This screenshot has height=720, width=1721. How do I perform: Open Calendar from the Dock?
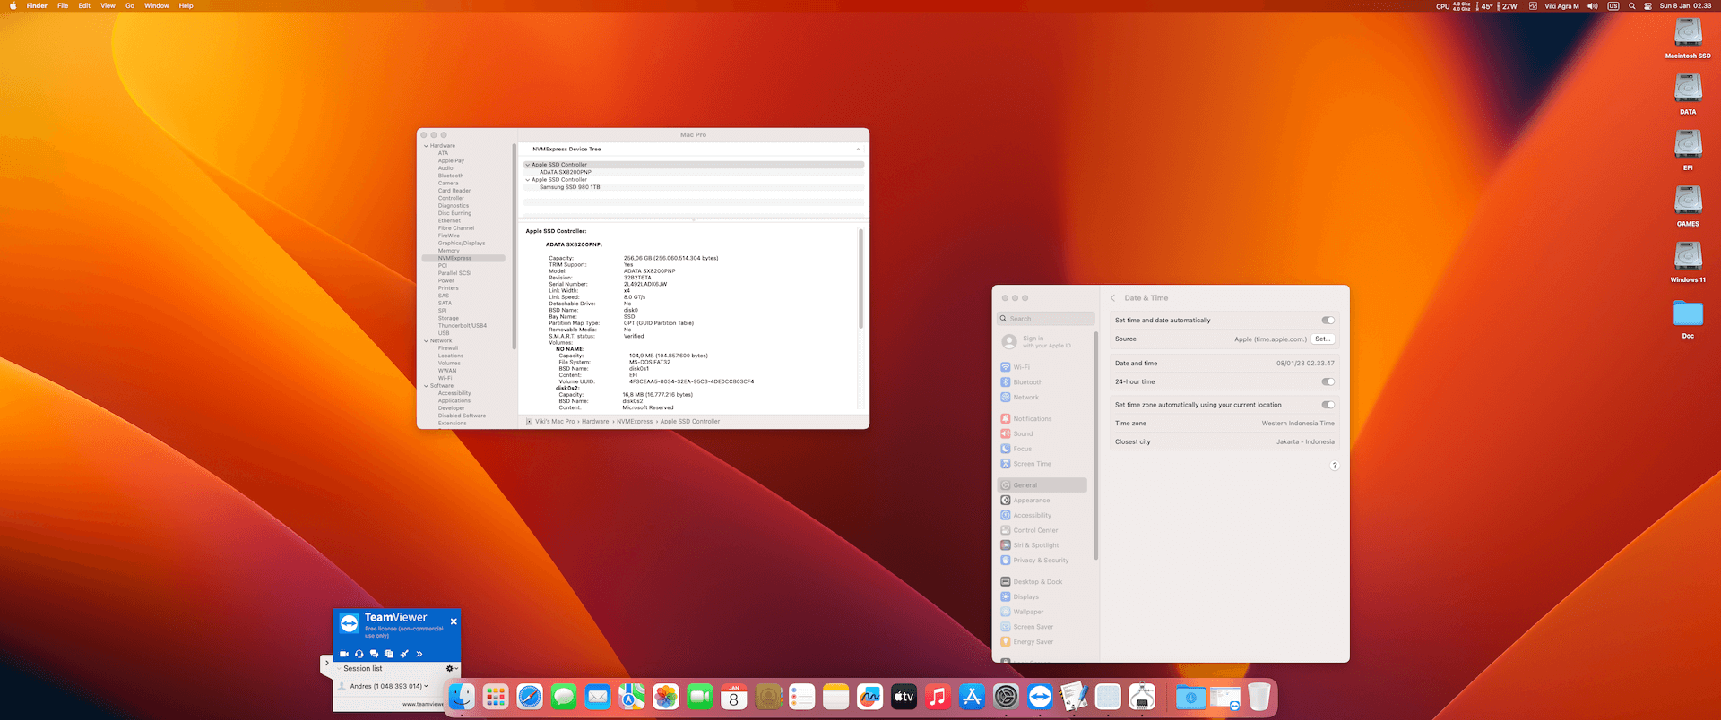(734, 697)
